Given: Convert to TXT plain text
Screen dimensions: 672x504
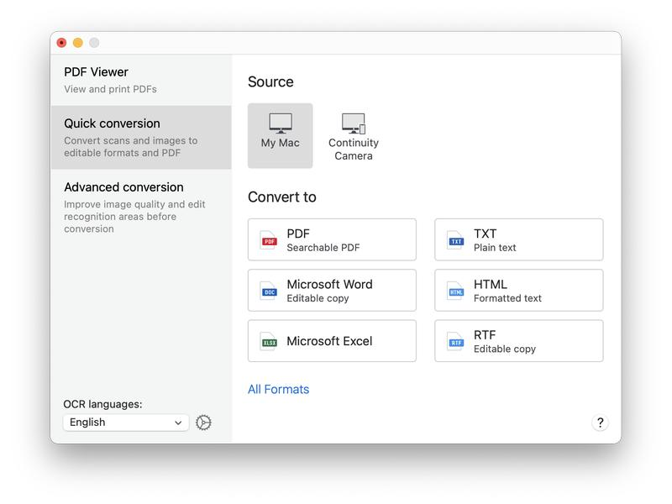Looking at the screenshot, I should (x=518, y=239).
